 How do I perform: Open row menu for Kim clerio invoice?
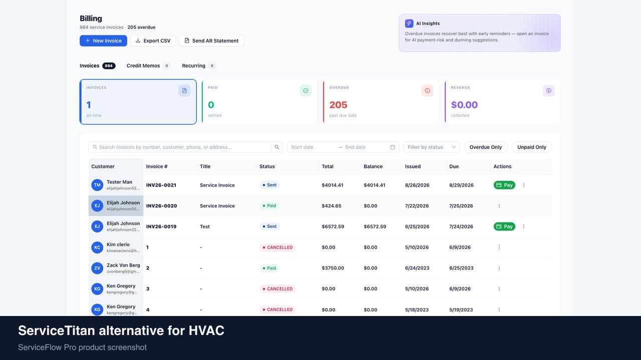pyautogui.click(x=499, y=247)
